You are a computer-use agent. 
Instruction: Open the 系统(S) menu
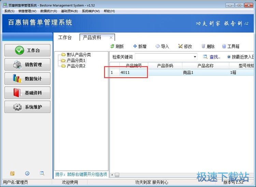tap(9, 11)
